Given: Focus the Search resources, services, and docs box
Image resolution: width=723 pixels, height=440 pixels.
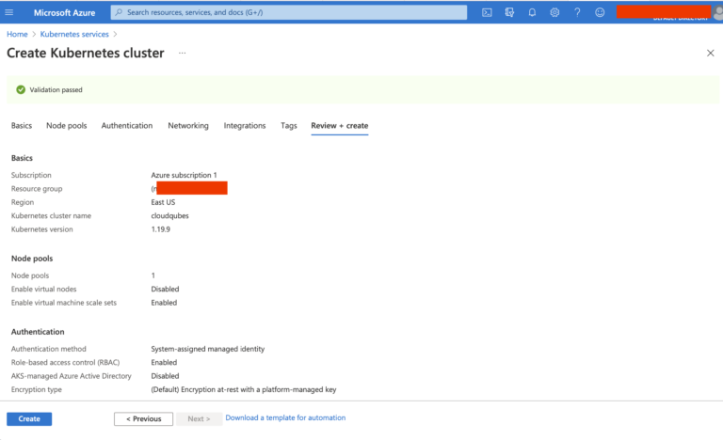Looking at the screenshot, I should 289,12.
